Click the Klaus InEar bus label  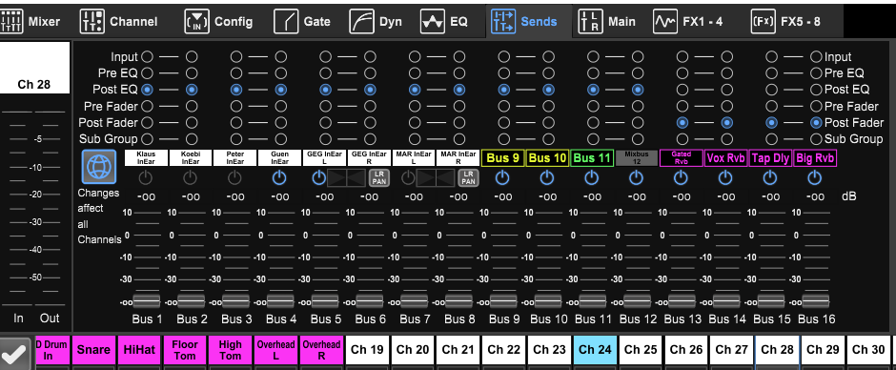click(146, 158)
